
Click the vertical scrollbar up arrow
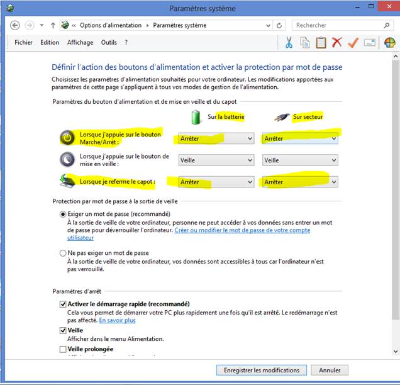[x=396, y=57]
